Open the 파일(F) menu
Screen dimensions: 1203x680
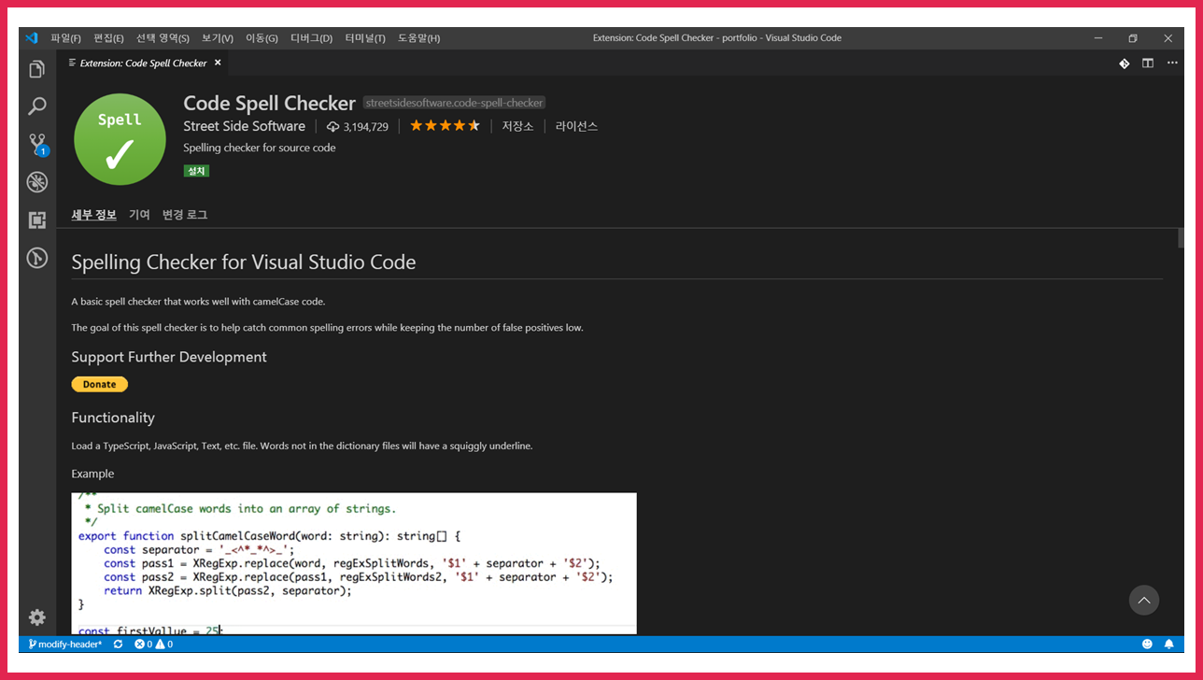(x=65, y=38)
